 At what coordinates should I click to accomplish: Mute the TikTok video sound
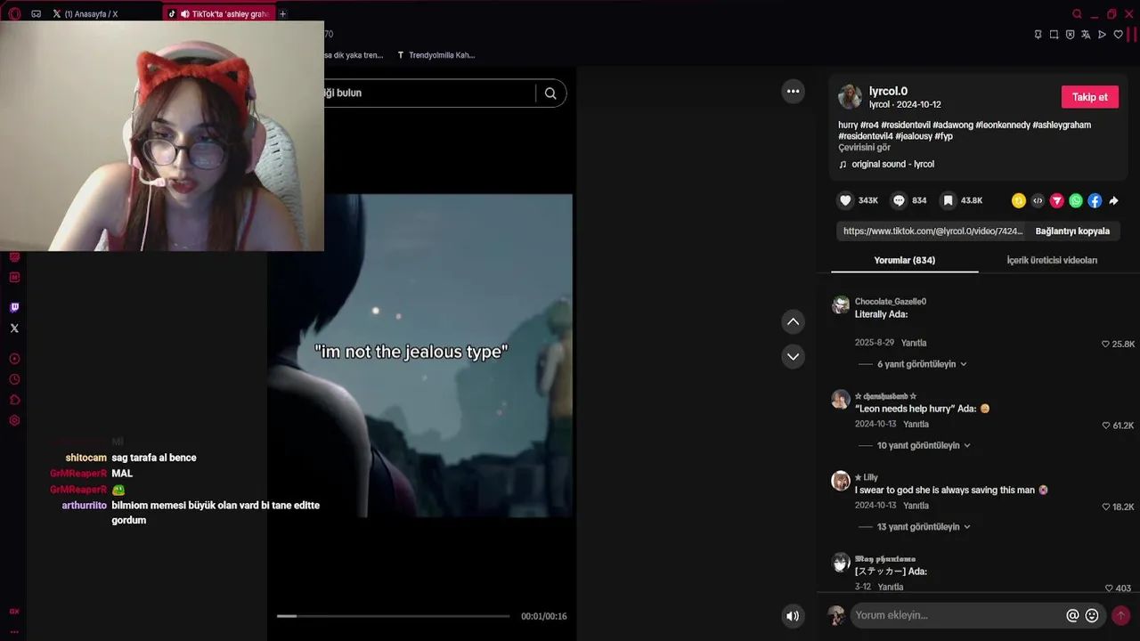pyautogui.click(x=793, y=615)
